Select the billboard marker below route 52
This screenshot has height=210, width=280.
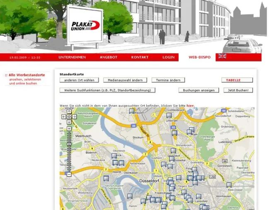point(174,133)
